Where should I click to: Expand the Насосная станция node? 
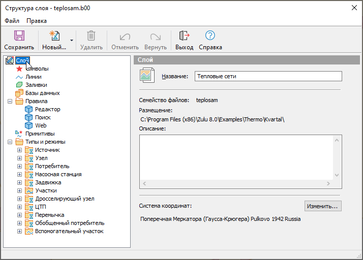pyautogui.click(x=20, y=174)
